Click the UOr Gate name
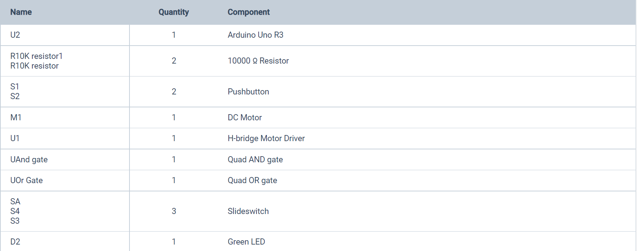637x251 pixels. (x=26, y=180)
